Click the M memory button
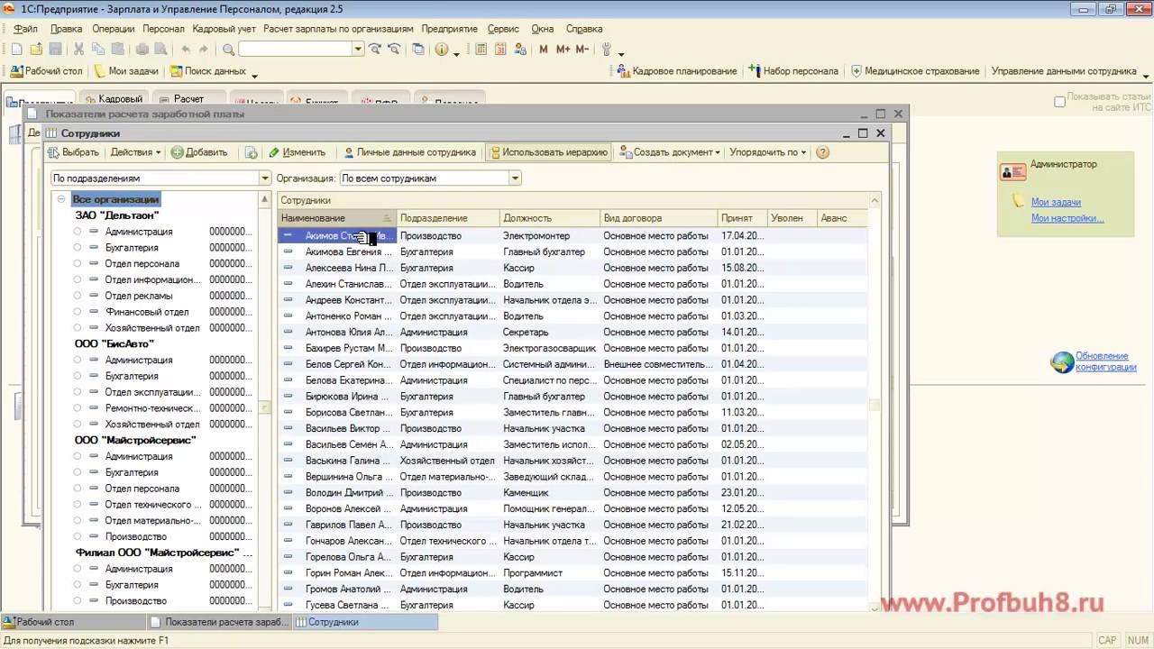Image resolution: width=1154 pixels, height=649 pixels. click(x=543, y=50)
